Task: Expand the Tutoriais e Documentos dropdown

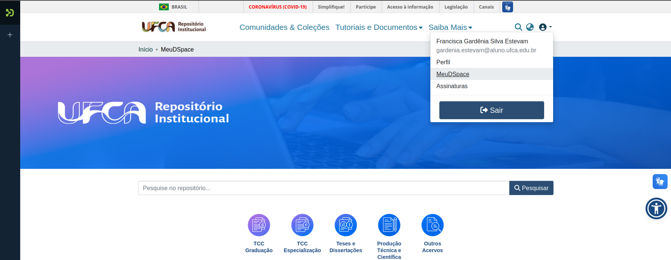Action: pyautogui.click(x=379, y=27)
